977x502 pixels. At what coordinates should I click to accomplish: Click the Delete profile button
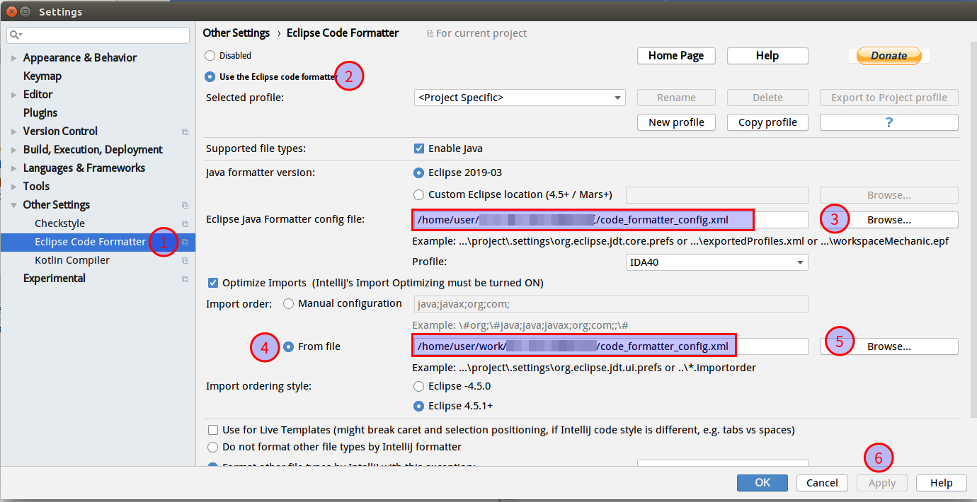click(x=767, y=98)
